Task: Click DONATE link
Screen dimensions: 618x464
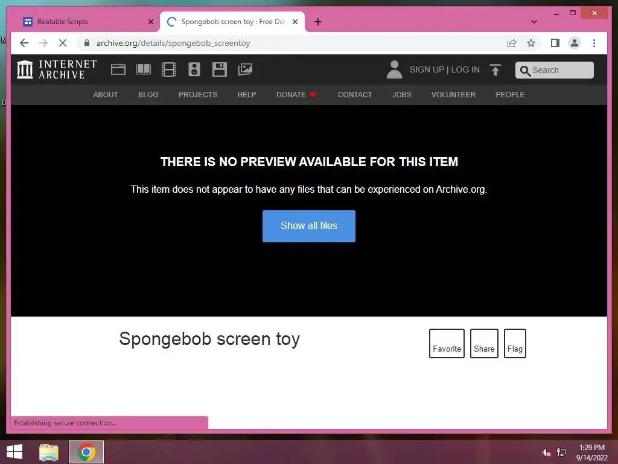Action: point(296,95)
